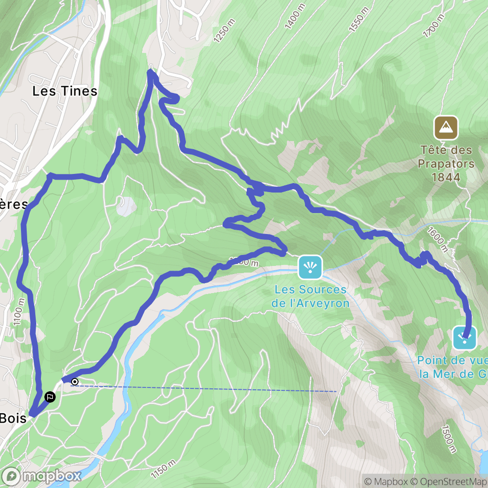Viewport: 488px width, 488px height.
Task: Open the Mer de Glace viewpoint marker icon
Action: click(465, 338)
